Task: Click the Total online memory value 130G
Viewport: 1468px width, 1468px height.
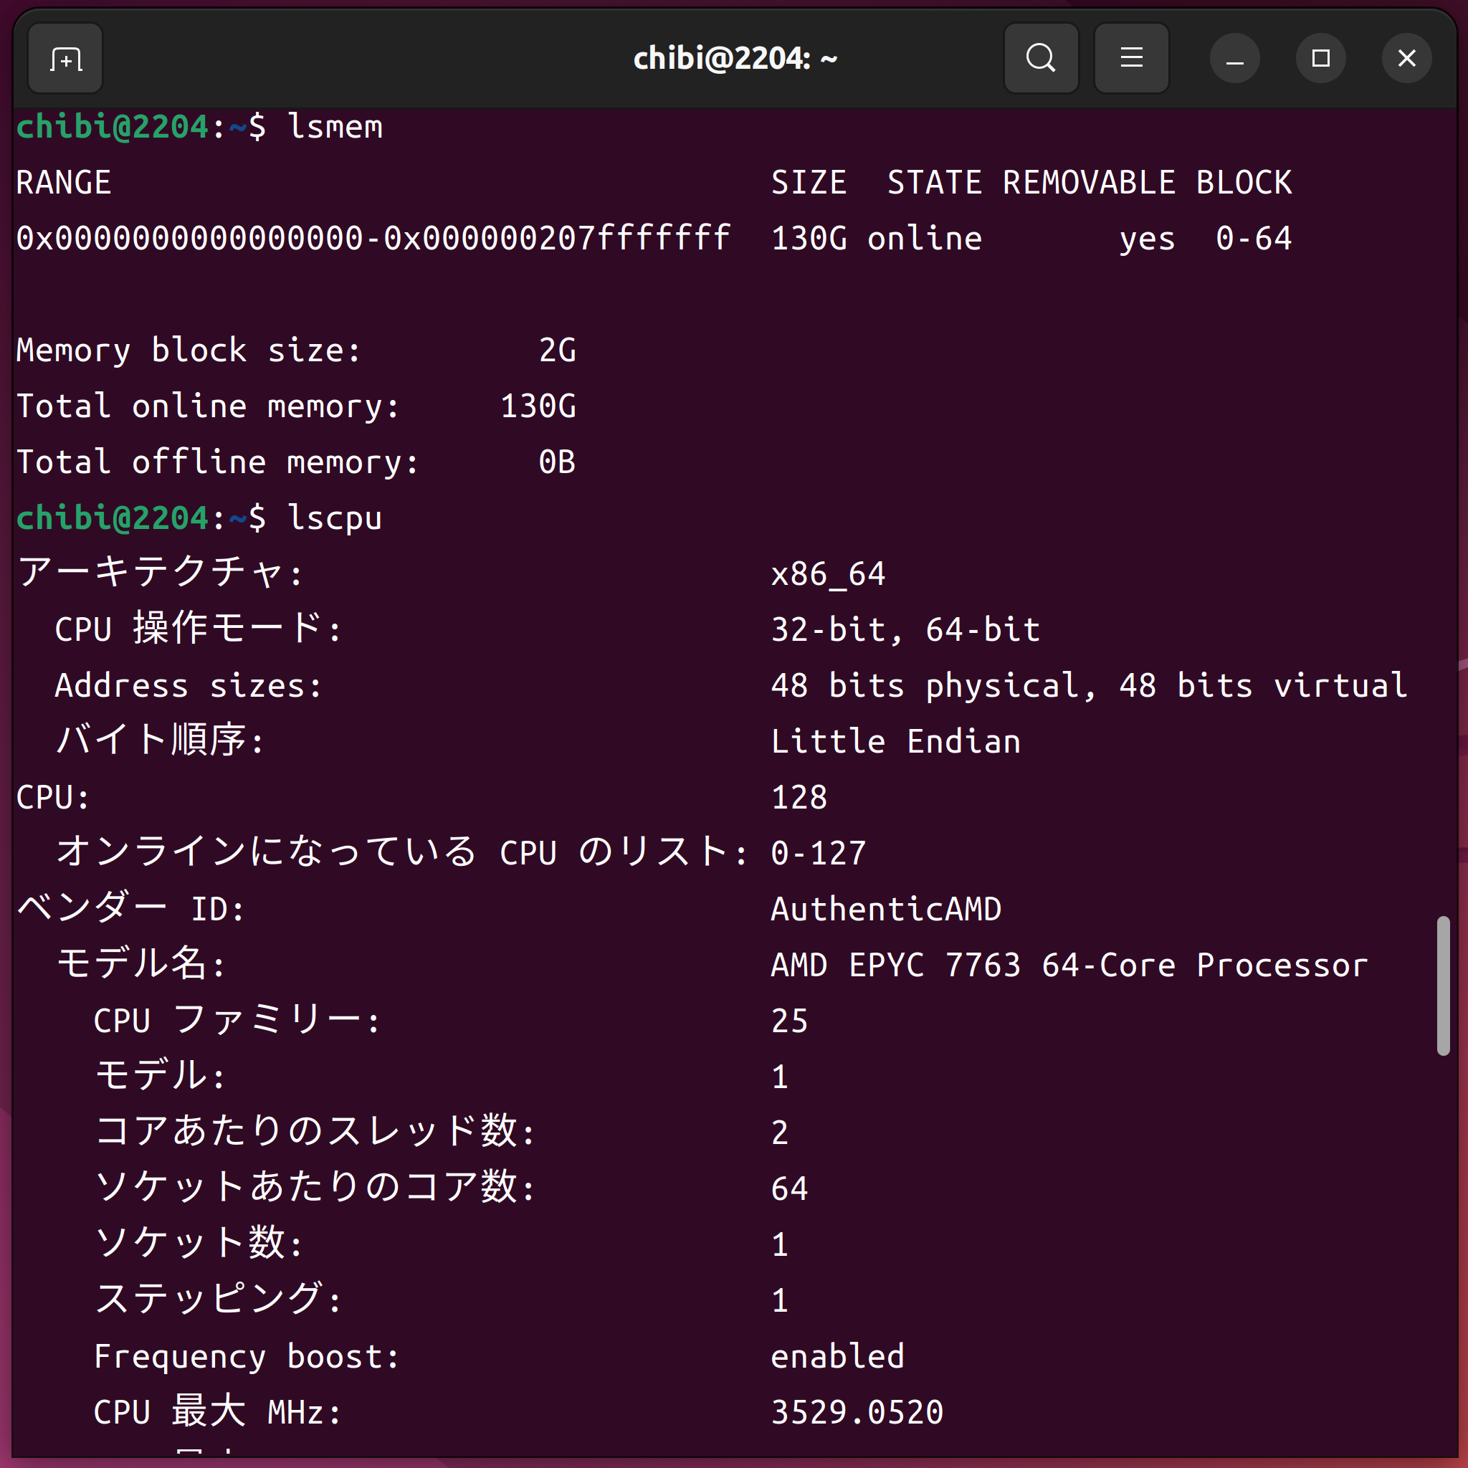Action: 538,406
